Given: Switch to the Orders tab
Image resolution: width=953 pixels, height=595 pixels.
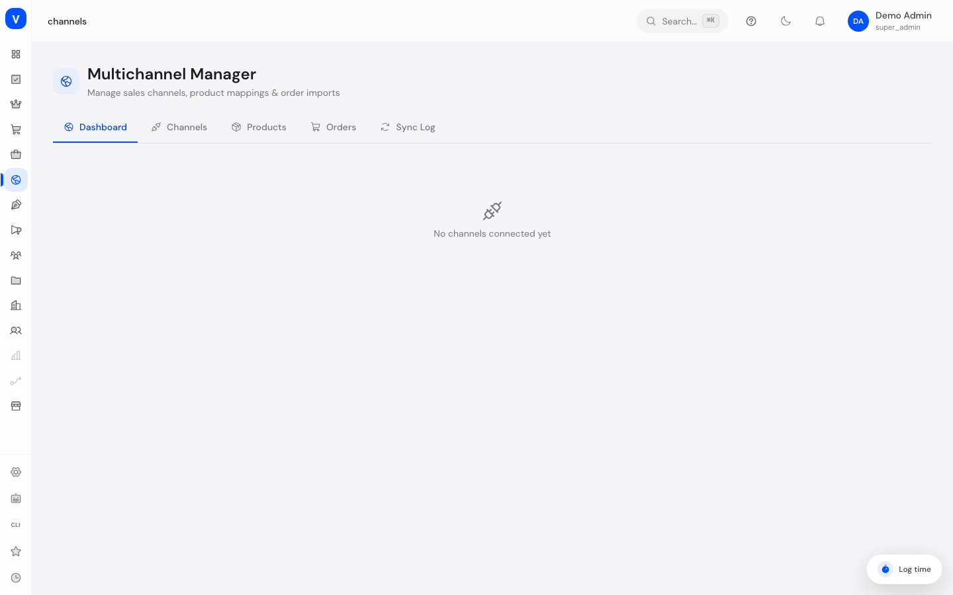Looking at the screenshot, I should point(334,127).
